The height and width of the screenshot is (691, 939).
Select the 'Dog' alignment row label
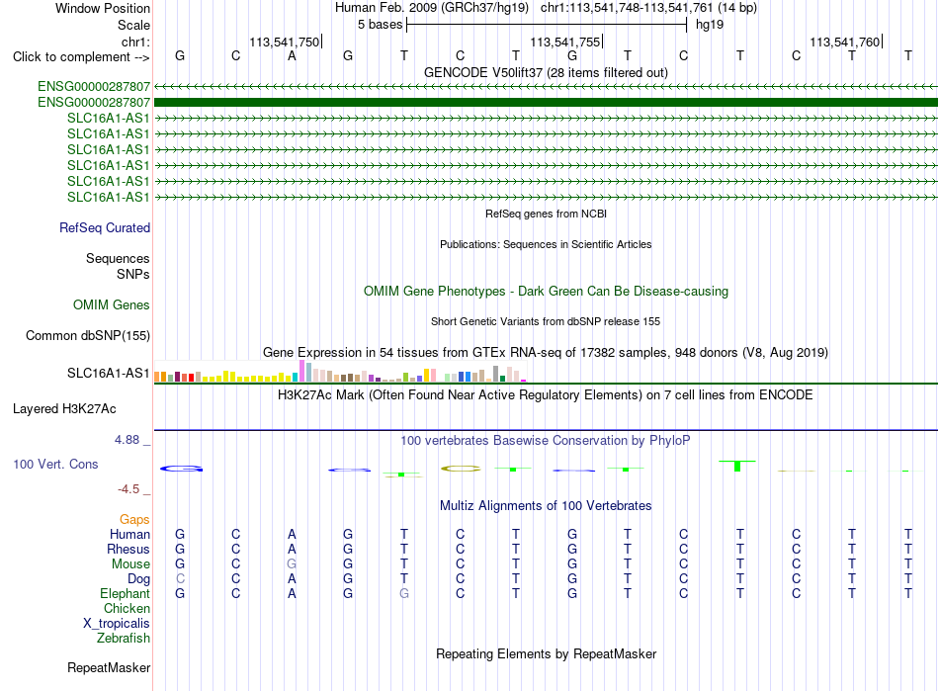coord(138,579)
